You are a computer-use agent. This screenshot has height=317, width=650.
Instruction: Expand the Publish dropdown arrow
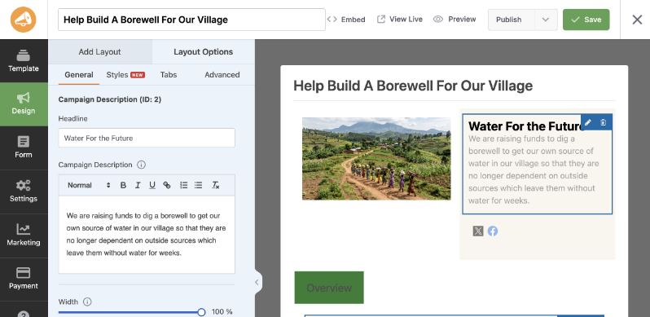click(x=546, y=20)
